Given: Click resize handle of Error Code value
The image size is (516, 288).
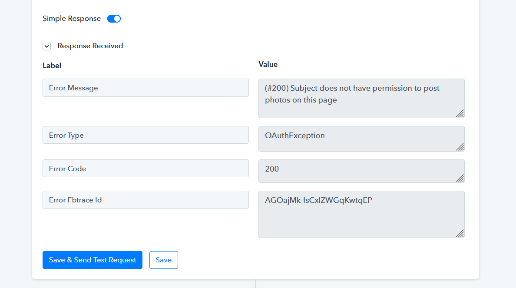Looking at the screenshot, I should 460,179.
